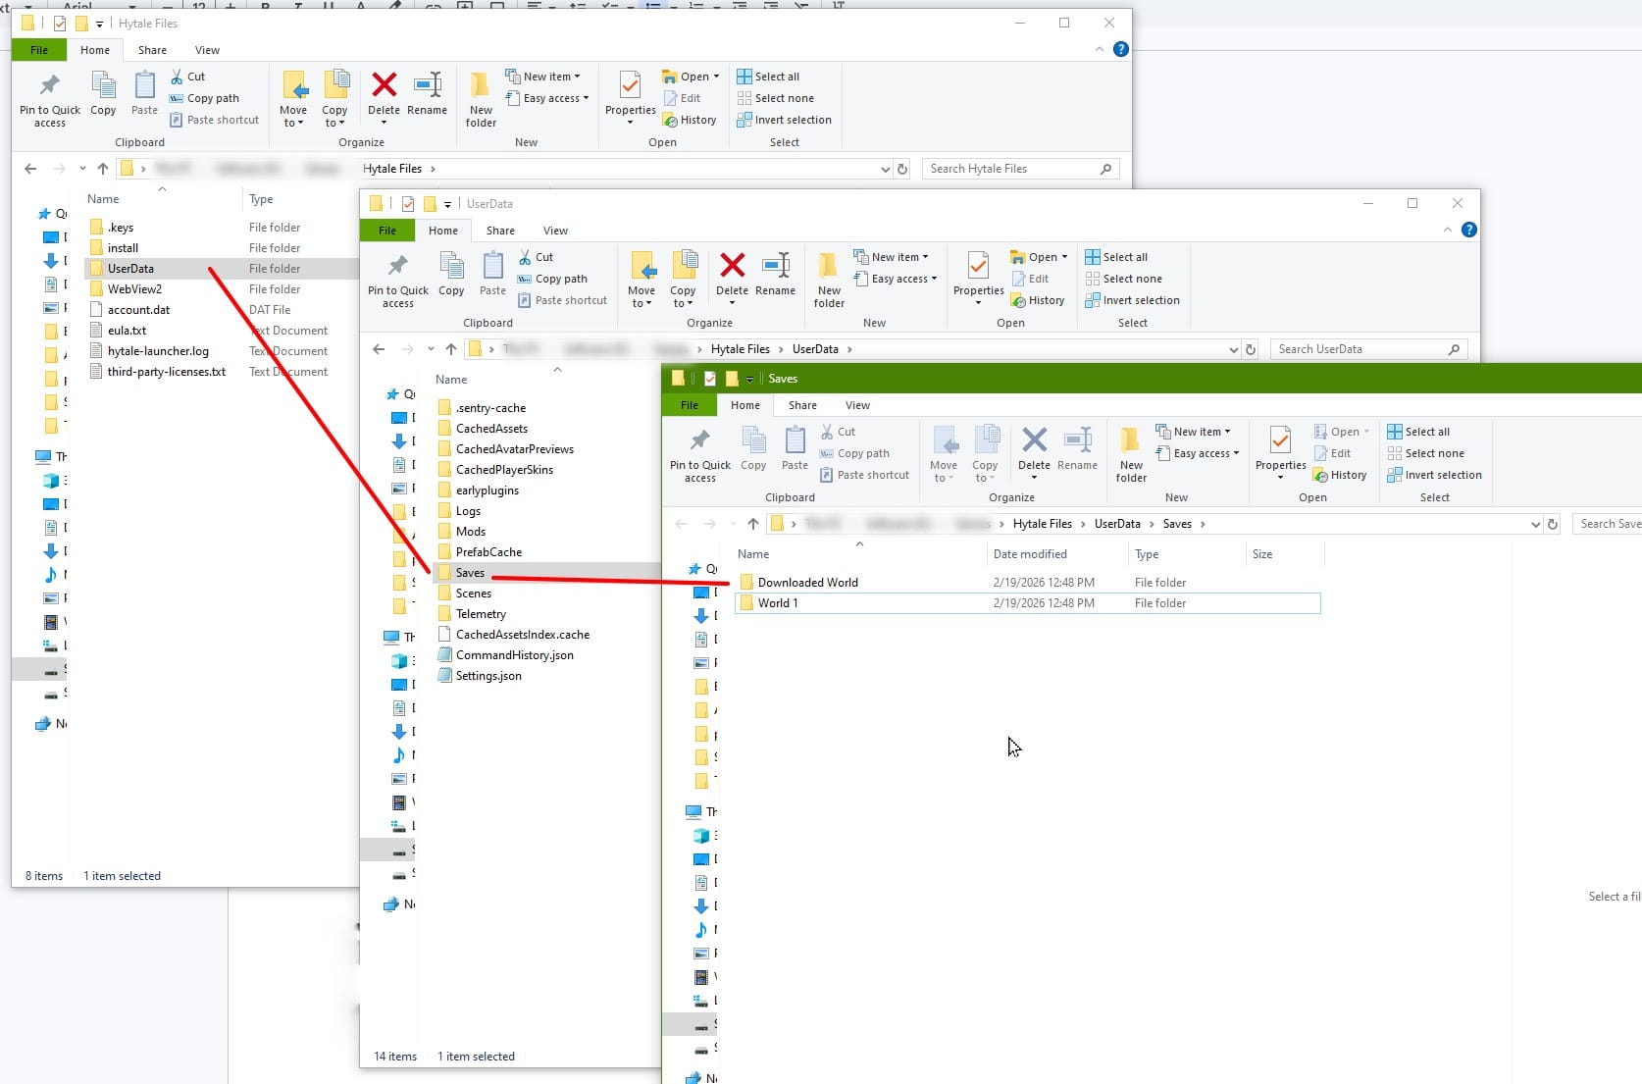Click Invert selection in Hytale Files ribbon
The image size is (1642, 1084).
(x=784, y=120)
